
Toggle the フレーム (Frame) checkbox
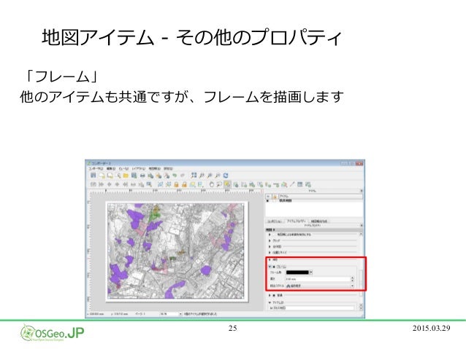(x=274, y=267)
